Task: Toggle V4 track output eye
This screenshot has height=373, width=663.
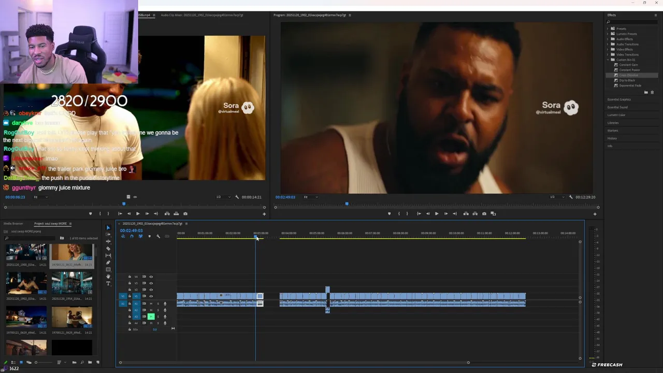Action: point(151,277)
